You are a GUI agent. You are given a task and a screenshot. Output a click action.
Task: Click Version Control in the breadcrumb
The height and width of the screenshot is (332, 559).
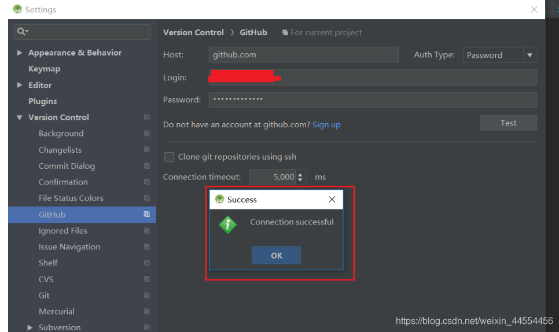(x=193, y=32)
